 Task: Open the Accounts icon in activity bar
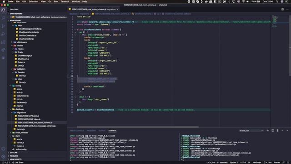tap(3, 149)
